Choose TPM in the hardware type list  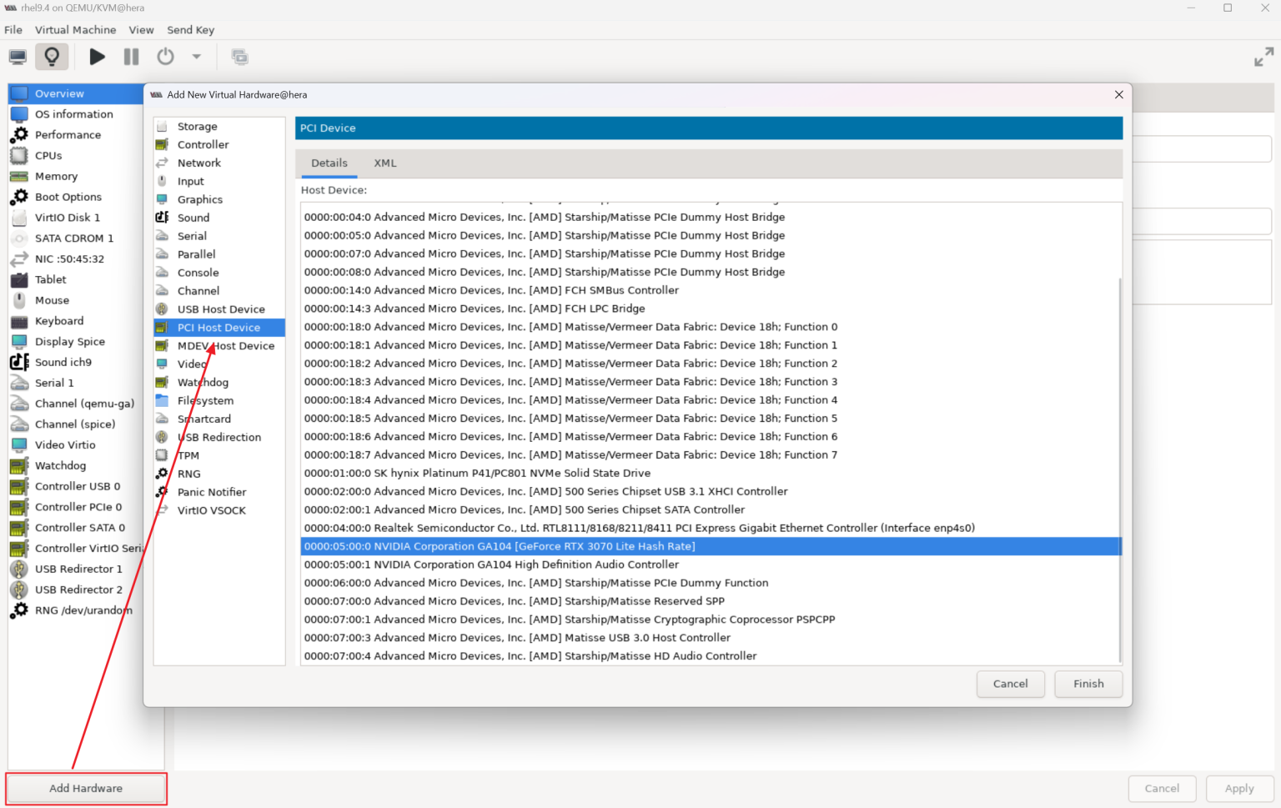(x=188, y=456)
